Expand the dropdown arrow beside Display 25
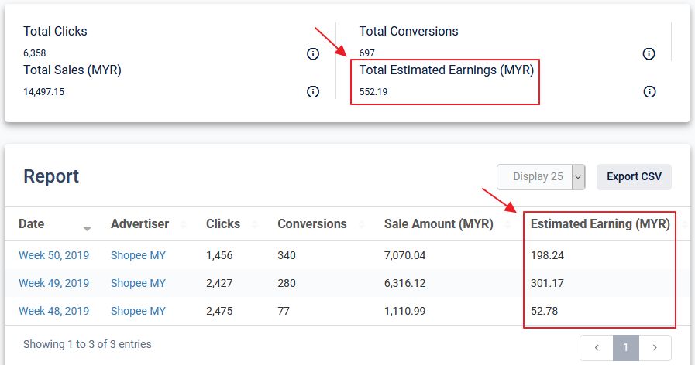Image resolution: width=695 pixels, height=365 pixels. click(x=578, y=177)
